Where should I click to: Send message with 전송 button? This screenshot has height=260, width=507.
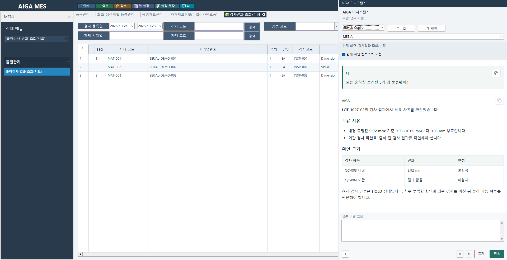pos(497,254)
